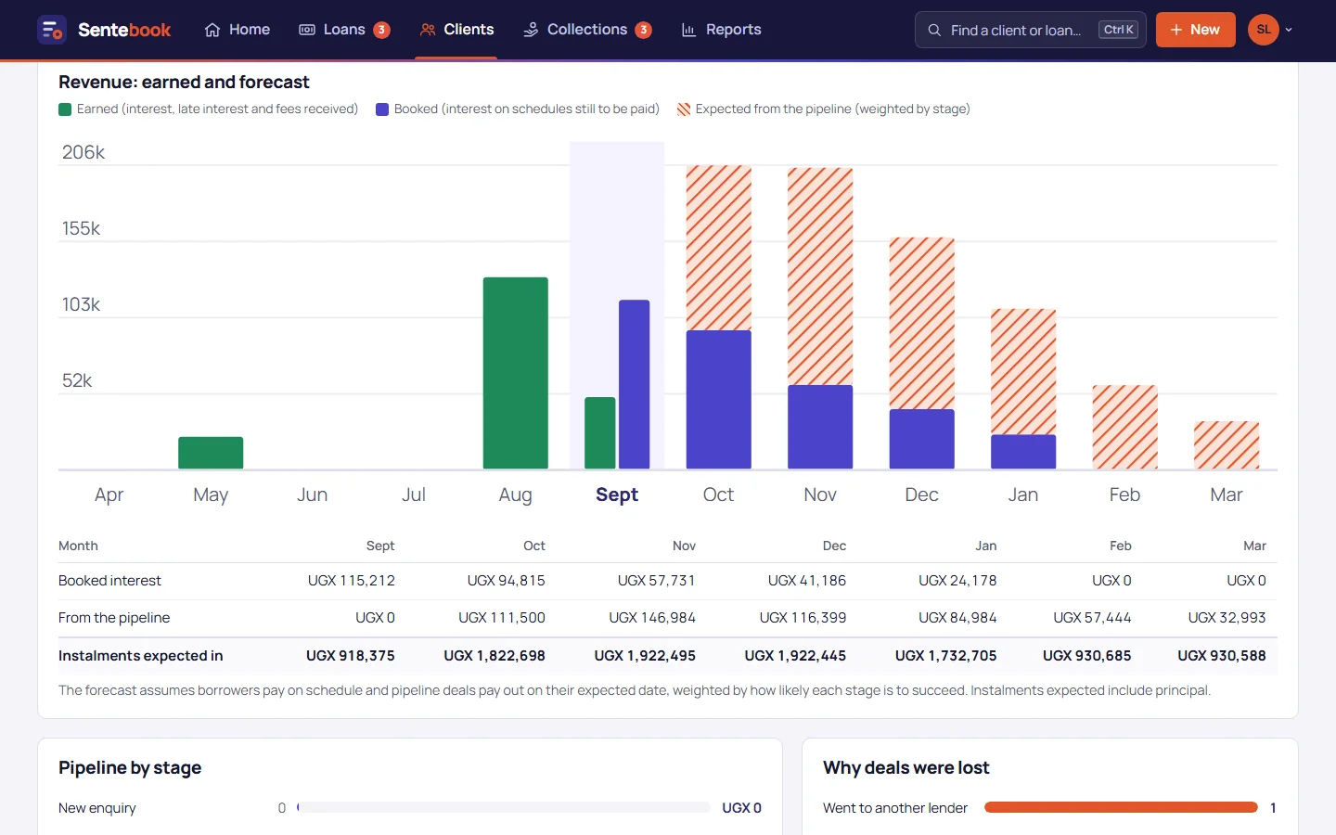The width and height of the screenshot is (1336, 835).
Task: Open the Home tab
Action: point(238,30)
